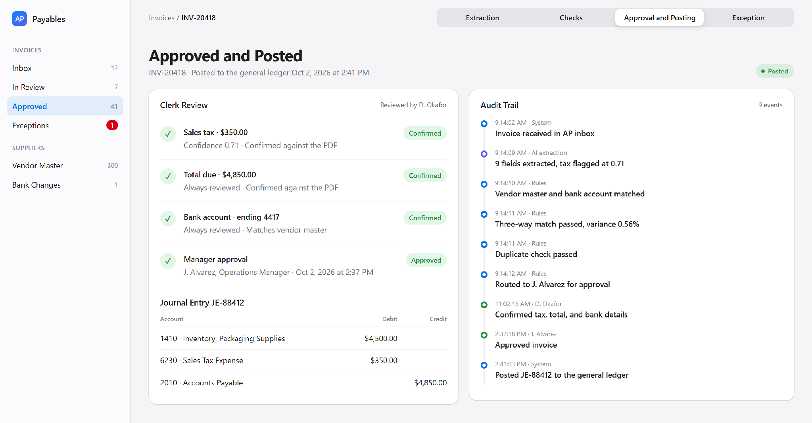Select the '6230 · Sales Tax Expense' row
This screenshot has height=423, width=812.
(303, 360)
